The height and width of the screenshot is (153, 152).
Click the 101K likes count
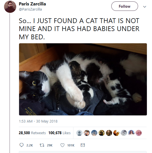click(x=71, y=145)
